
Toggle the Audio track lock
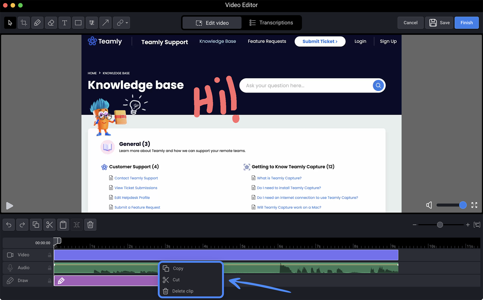50,268
